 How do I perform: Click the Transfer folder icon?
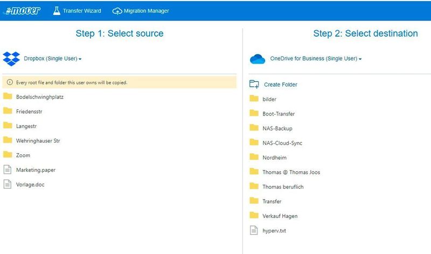tap(254, 200)
